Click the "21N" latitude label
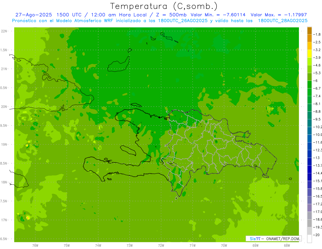This screenshot has width=322, height=249. click(4, 69)
